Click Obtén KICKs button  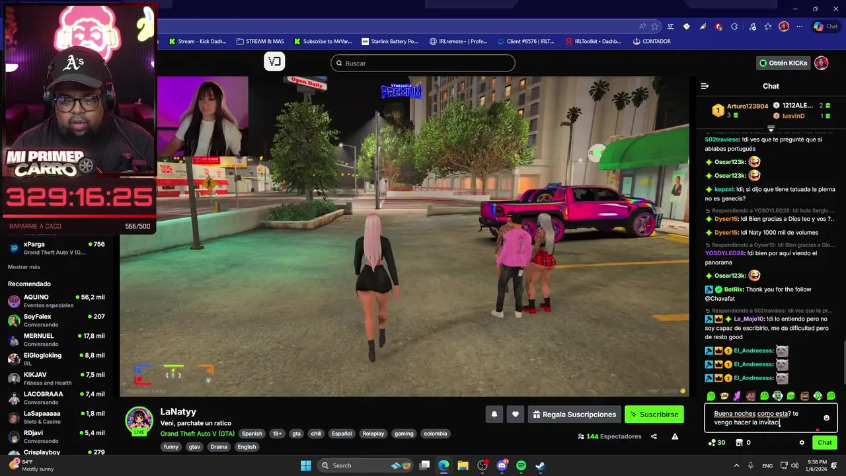pyautogui.click(x=783, y=63)
